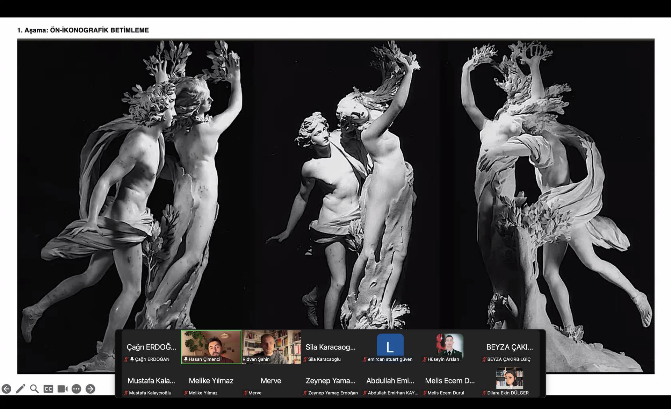Click the muted mic icon for Sila Karacaoglu
Image resolution: width=671 pixels, height=409 pixels.
(305, 359)
